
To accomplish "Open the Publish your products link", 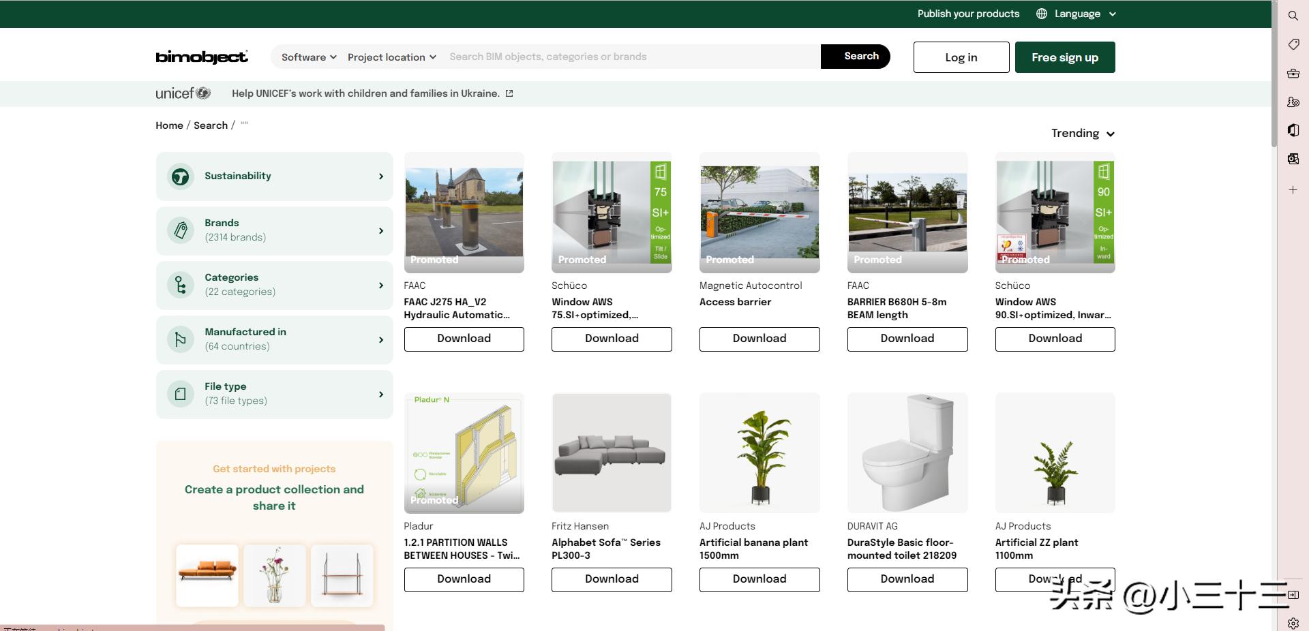I will point(968,14).
